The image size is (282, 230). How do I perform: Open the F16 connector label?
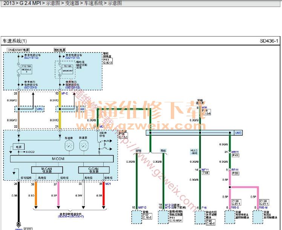click(x=204, y=208)
